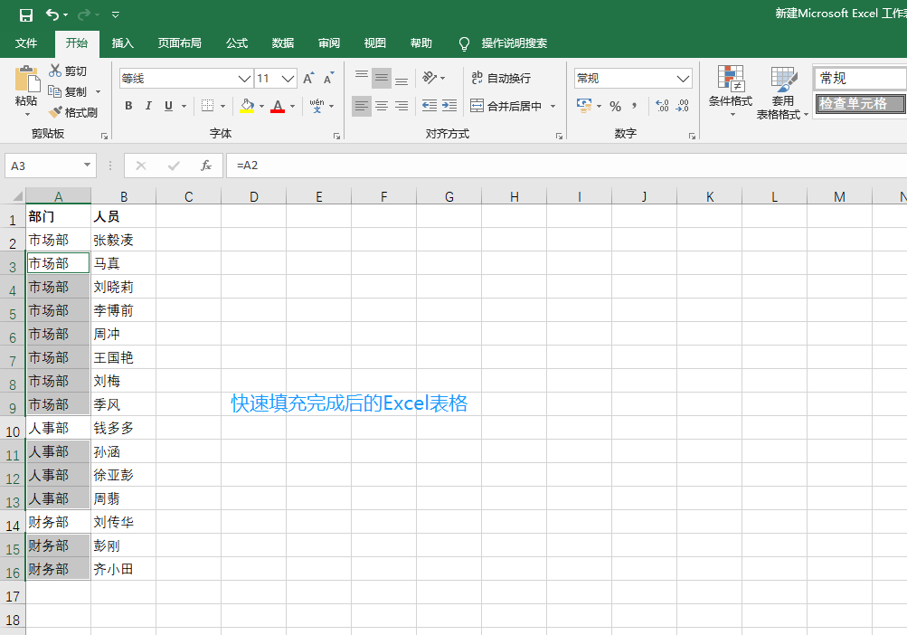Viewport: 907px width, 635px height.
Task: Apply italic formatting
Action: click(x=149, y=106)
